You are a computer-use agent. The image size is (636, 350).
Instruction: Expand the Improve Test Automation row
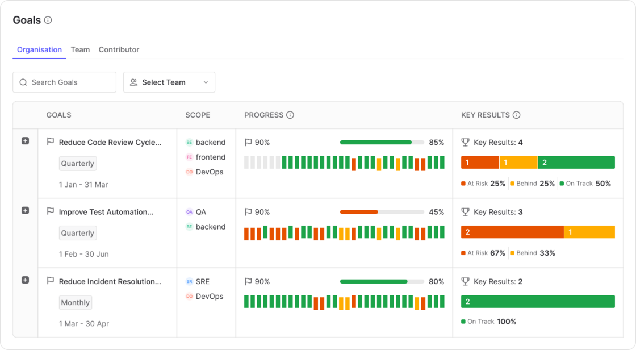point(25,210)
